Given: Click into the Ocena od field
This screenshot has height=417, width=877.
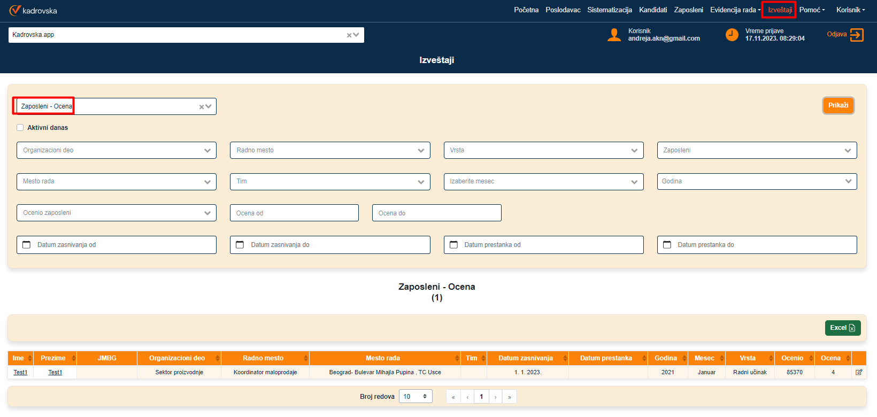Looking at the screenshot, I should click(x=294, y=213).
